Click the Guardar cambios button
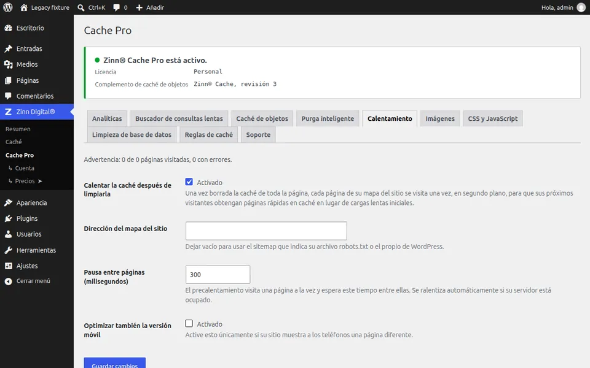This screenshot has height=368, width=590. pyautogui.click(x=115, y=364)
